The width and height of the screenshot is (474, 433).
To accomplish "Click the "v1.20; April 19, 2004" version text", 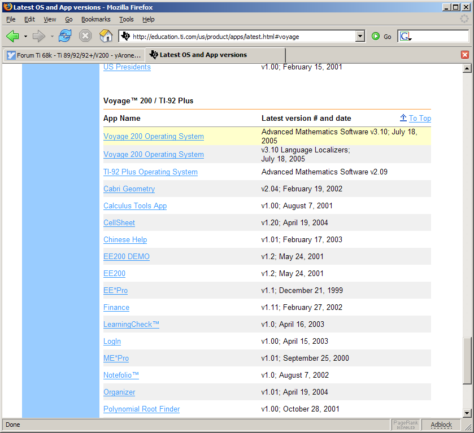I will 294,222.
